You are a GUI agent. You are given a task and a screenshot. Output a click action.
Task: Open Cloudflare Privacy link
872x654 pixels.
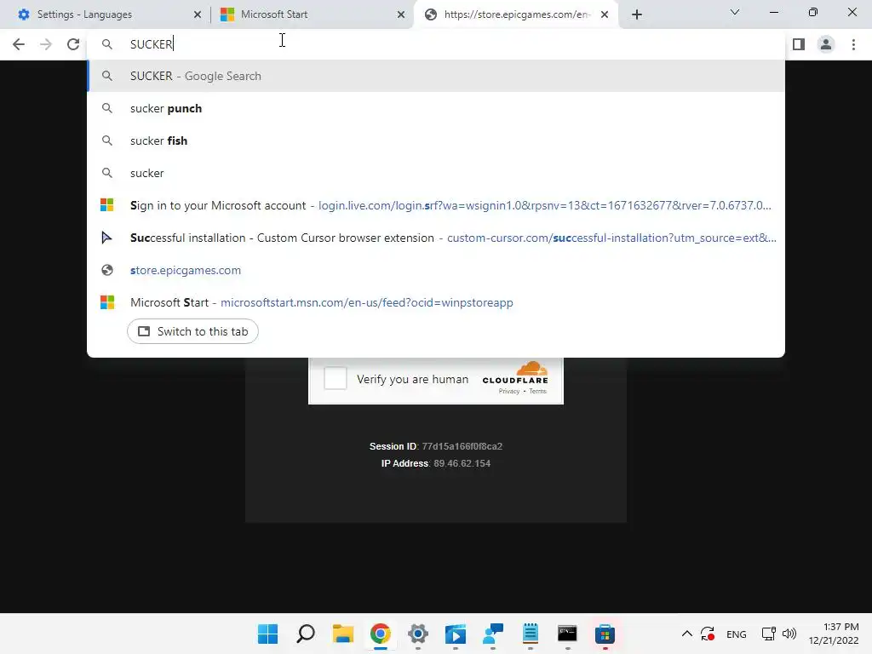coord(509,392)
